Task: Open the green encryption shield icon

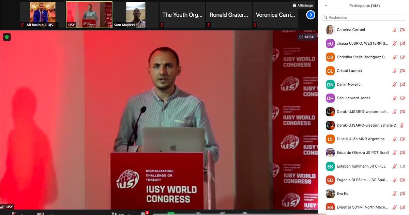Action: (x=7, y=37)
